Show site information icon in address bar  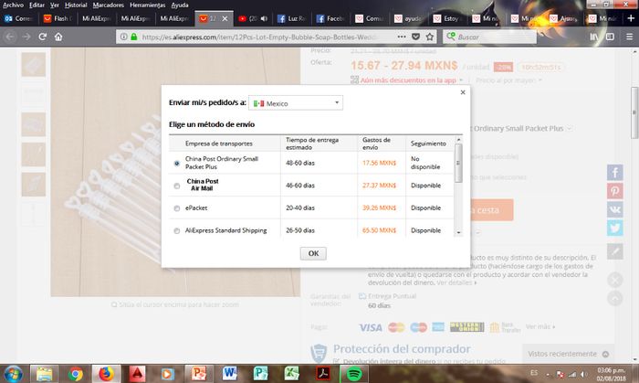(x=123, y=37)
